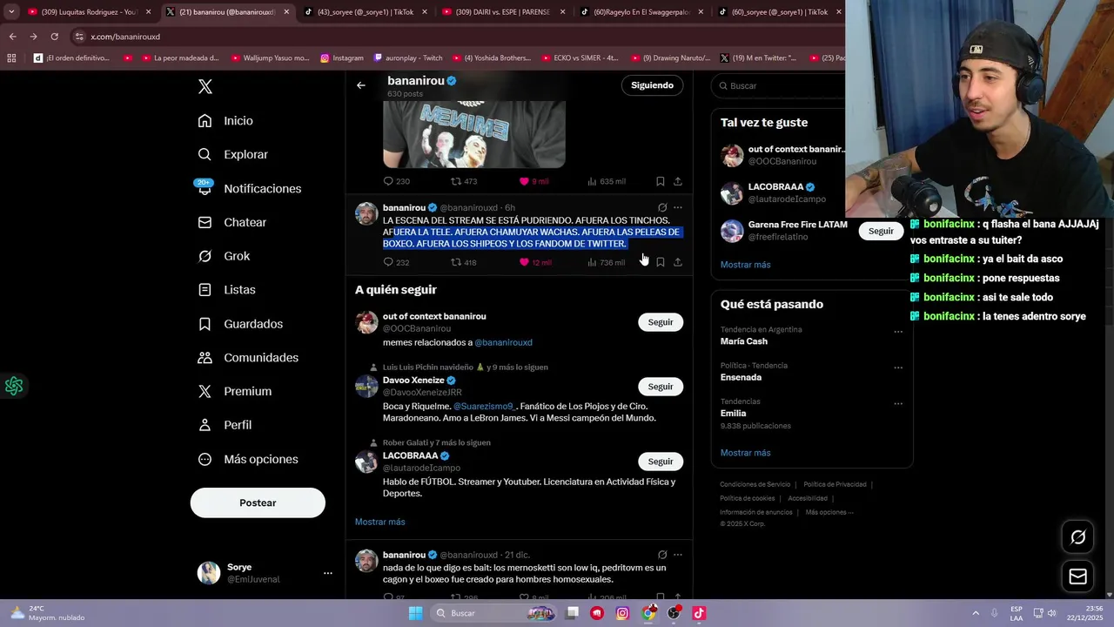Click Mostrar más under Qué está pasando

point(746,453)
